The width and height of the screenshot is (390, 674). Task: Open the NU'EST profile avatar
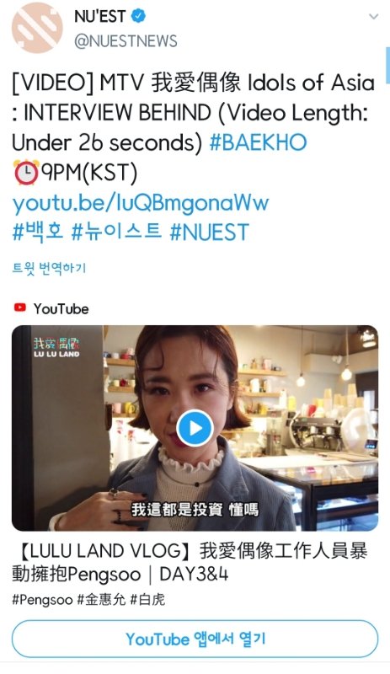[37, 28]
